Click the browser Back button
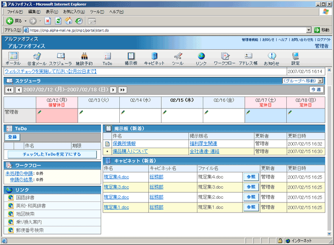 (x=14, y=21)
